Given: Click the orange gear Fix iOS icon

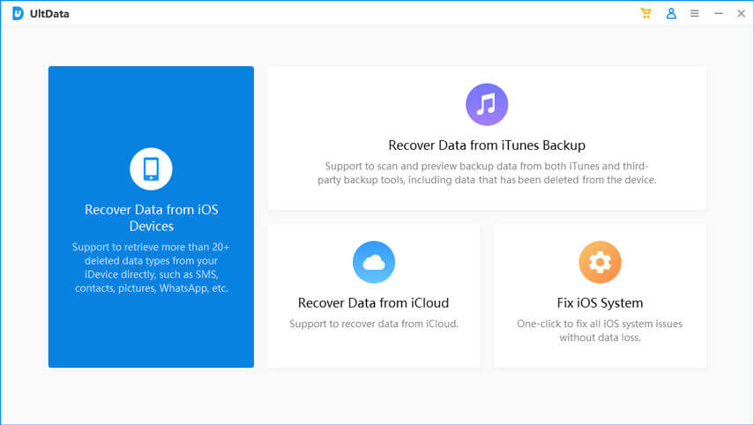Looking at the screenshot, I should pyautogui.click(x=600, y=262).
